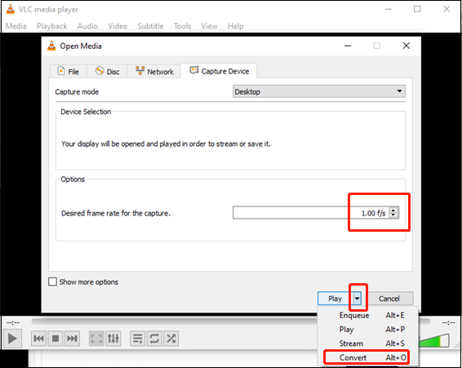This screenshot has height=368, width=462.
Task: Click the Play button in dialog
Action: (335, 299)
